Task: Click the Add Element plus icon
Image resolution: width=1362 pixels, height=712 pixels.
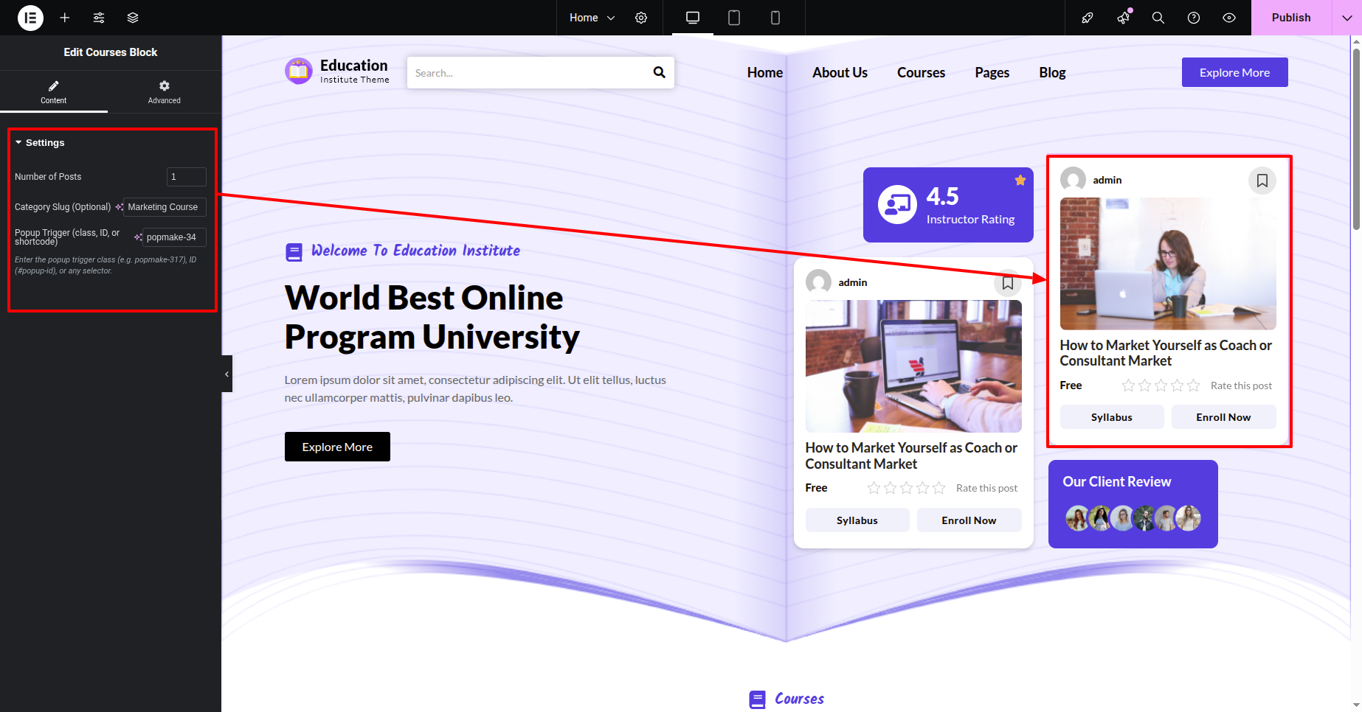Action: point(65,18)
